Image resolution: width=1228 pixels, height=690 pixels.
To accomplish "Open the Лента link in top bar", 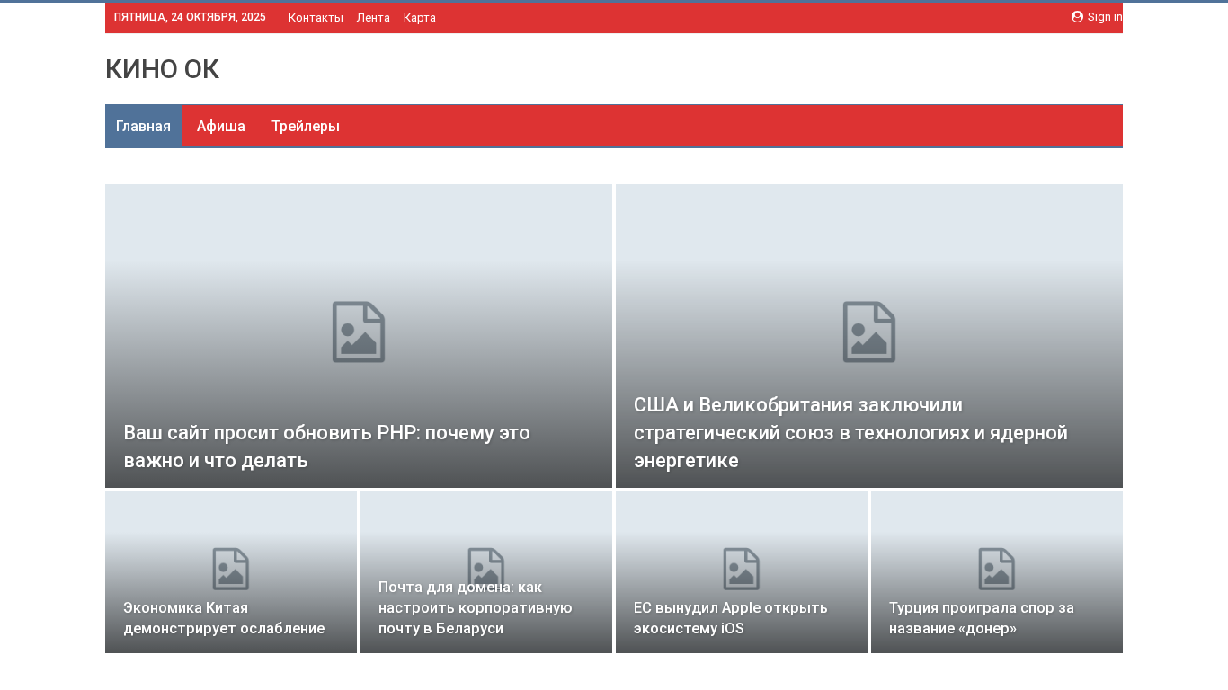I will (373, 17).
